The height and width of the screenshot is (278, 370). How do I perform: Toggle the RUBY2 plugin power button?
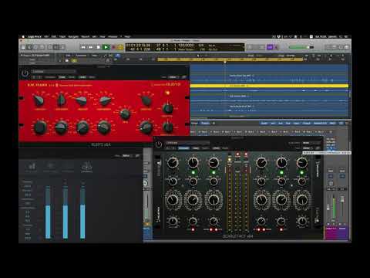click(25, 73)
